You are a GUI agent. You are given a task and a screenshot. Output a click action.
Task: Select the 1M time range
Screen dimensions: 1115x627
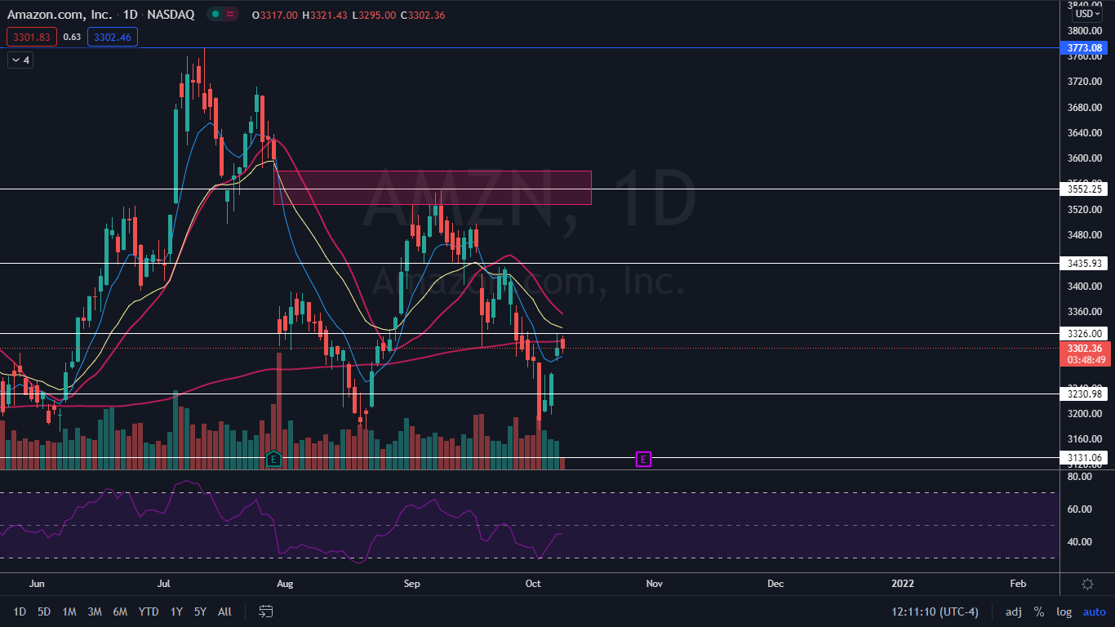point(69,611)
